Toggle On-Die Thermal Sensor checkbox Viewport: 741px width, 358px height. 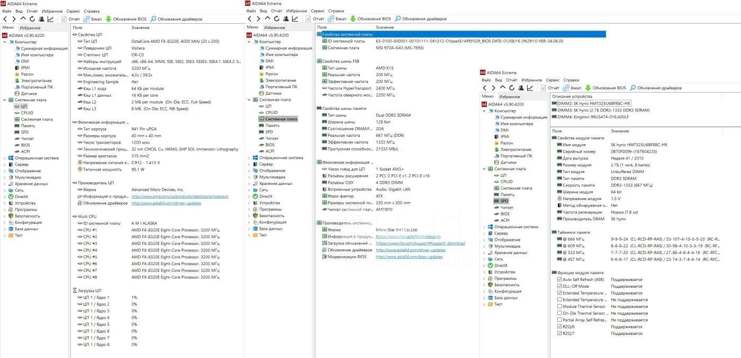pos(559,313)
